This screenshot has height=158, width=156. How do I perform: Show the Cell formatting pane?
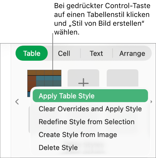click(64, 53)
